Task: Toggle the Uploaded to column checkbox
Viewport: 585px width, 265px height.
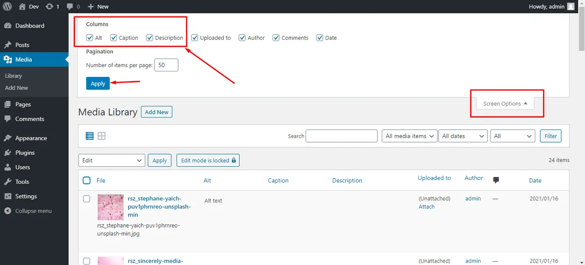Action: click(195, 37)
